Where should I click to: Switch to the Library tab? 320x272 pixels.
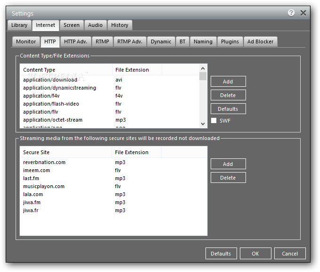19,25
